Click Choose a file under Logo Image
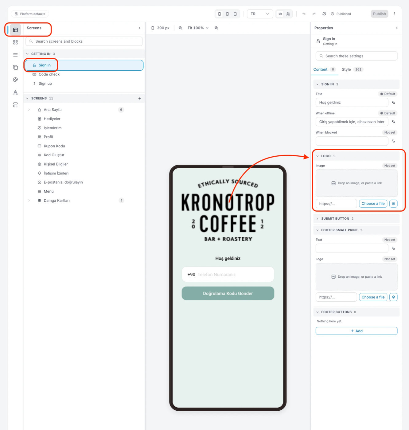 click(x=373, y=204)
